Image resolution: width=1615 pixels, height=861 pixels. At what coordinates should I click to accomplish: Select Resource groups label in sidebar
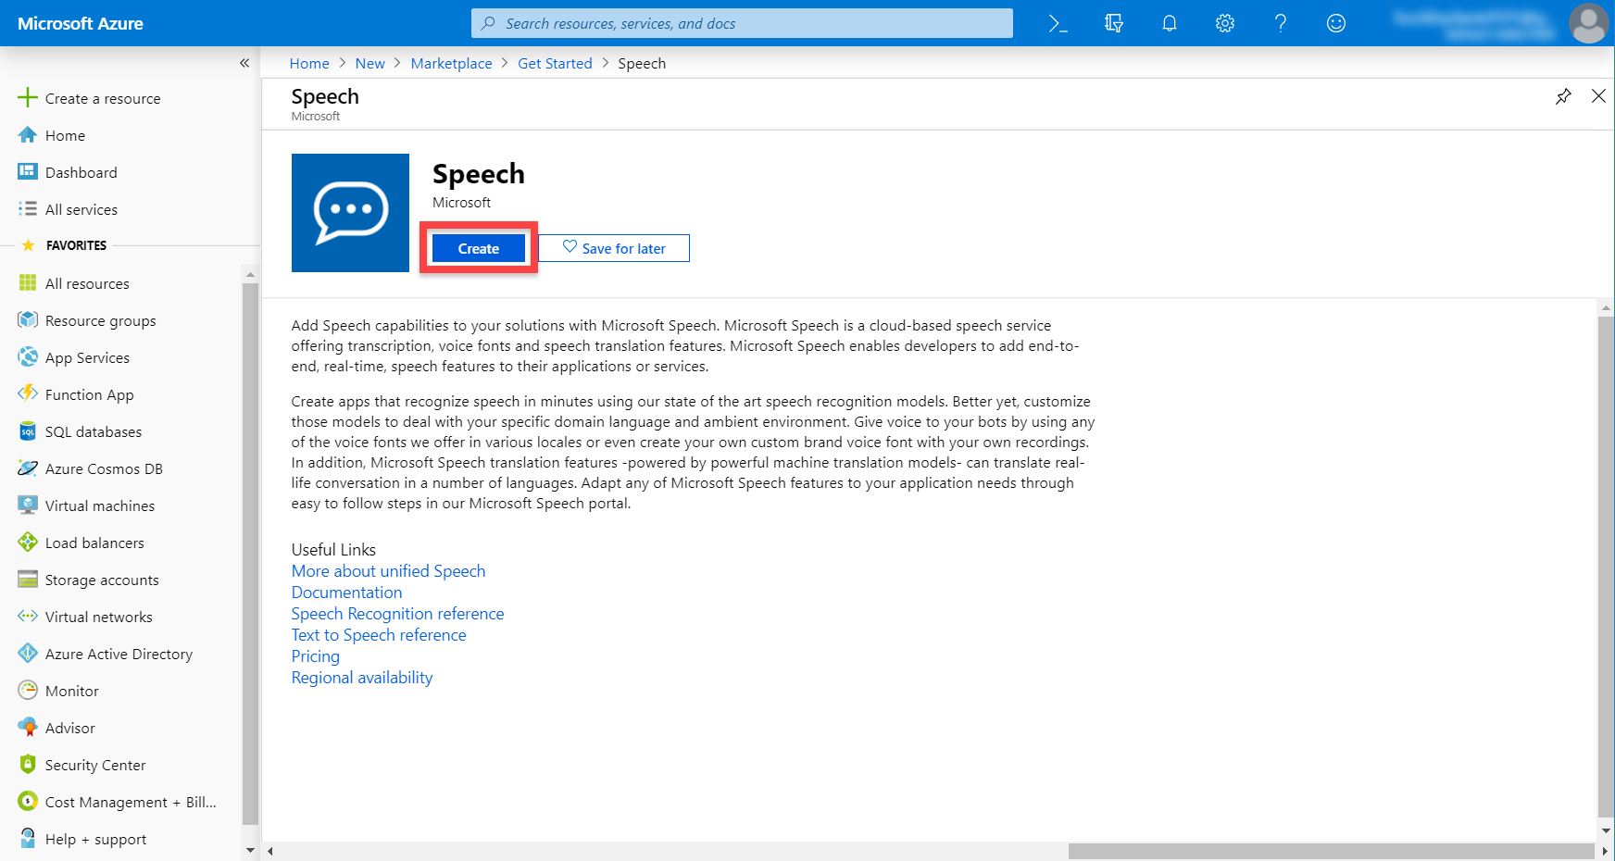(x=101, y=320)
